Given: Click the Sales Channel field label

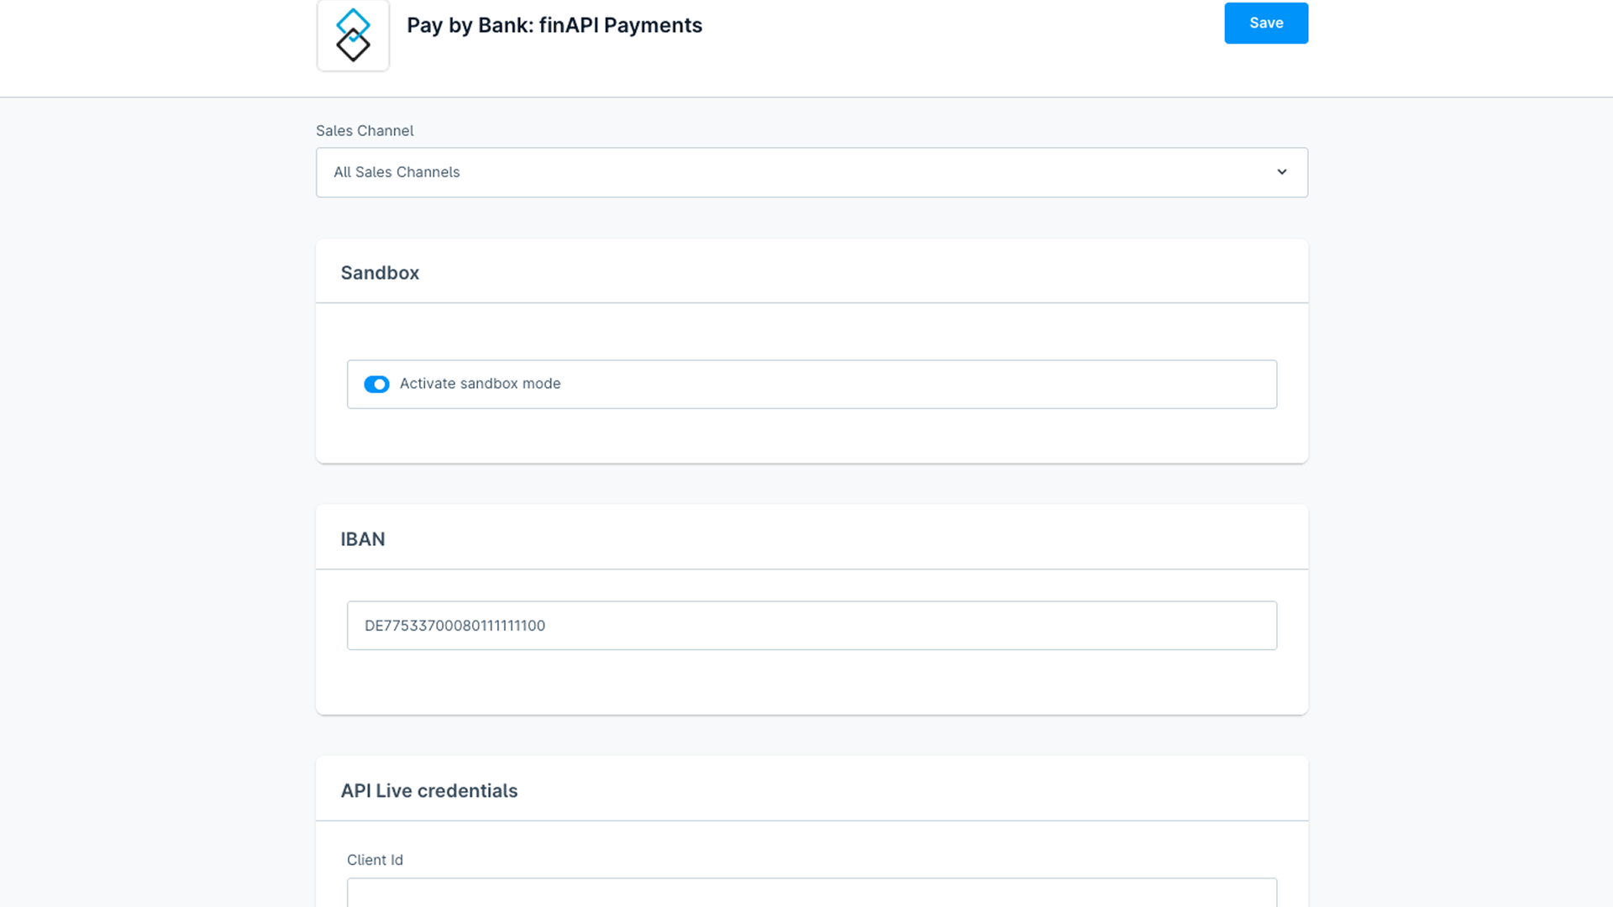Looking at the screenshot, I should point(365,131).
